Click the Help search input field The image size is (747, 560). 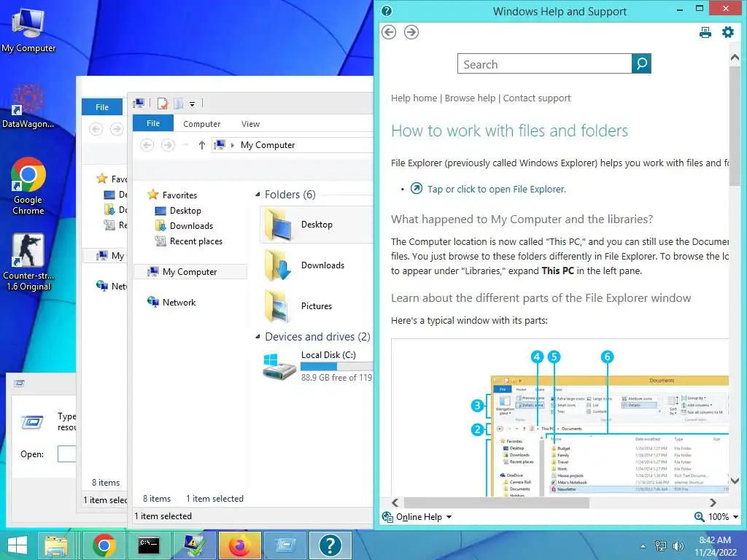pos(544,64)
